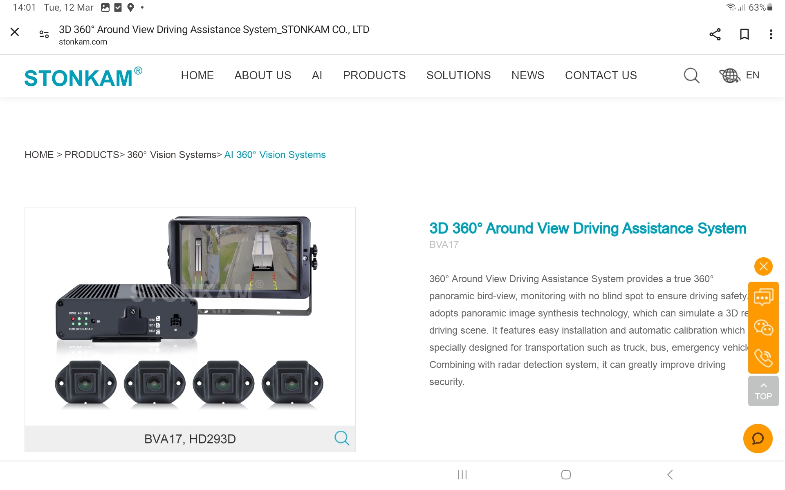Tap the battery indicator

point(770,7)
